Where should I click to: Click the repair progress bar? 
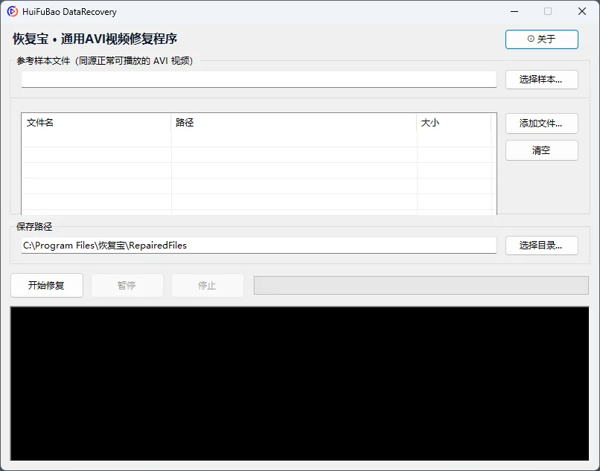tap(421, 286)
